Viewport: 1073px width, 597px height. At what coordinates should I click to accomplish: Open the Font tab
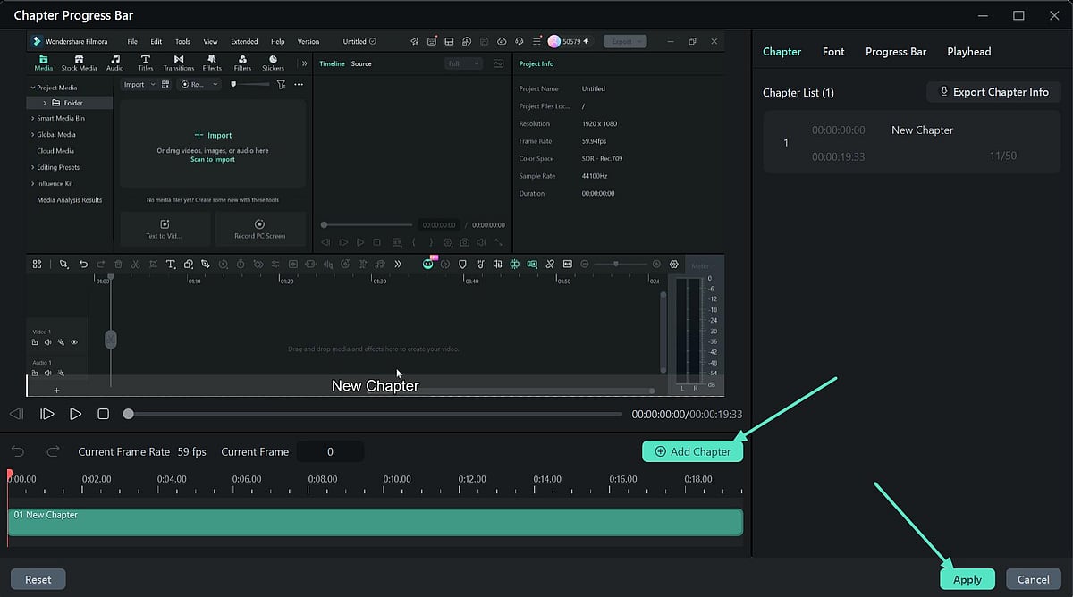833,52
